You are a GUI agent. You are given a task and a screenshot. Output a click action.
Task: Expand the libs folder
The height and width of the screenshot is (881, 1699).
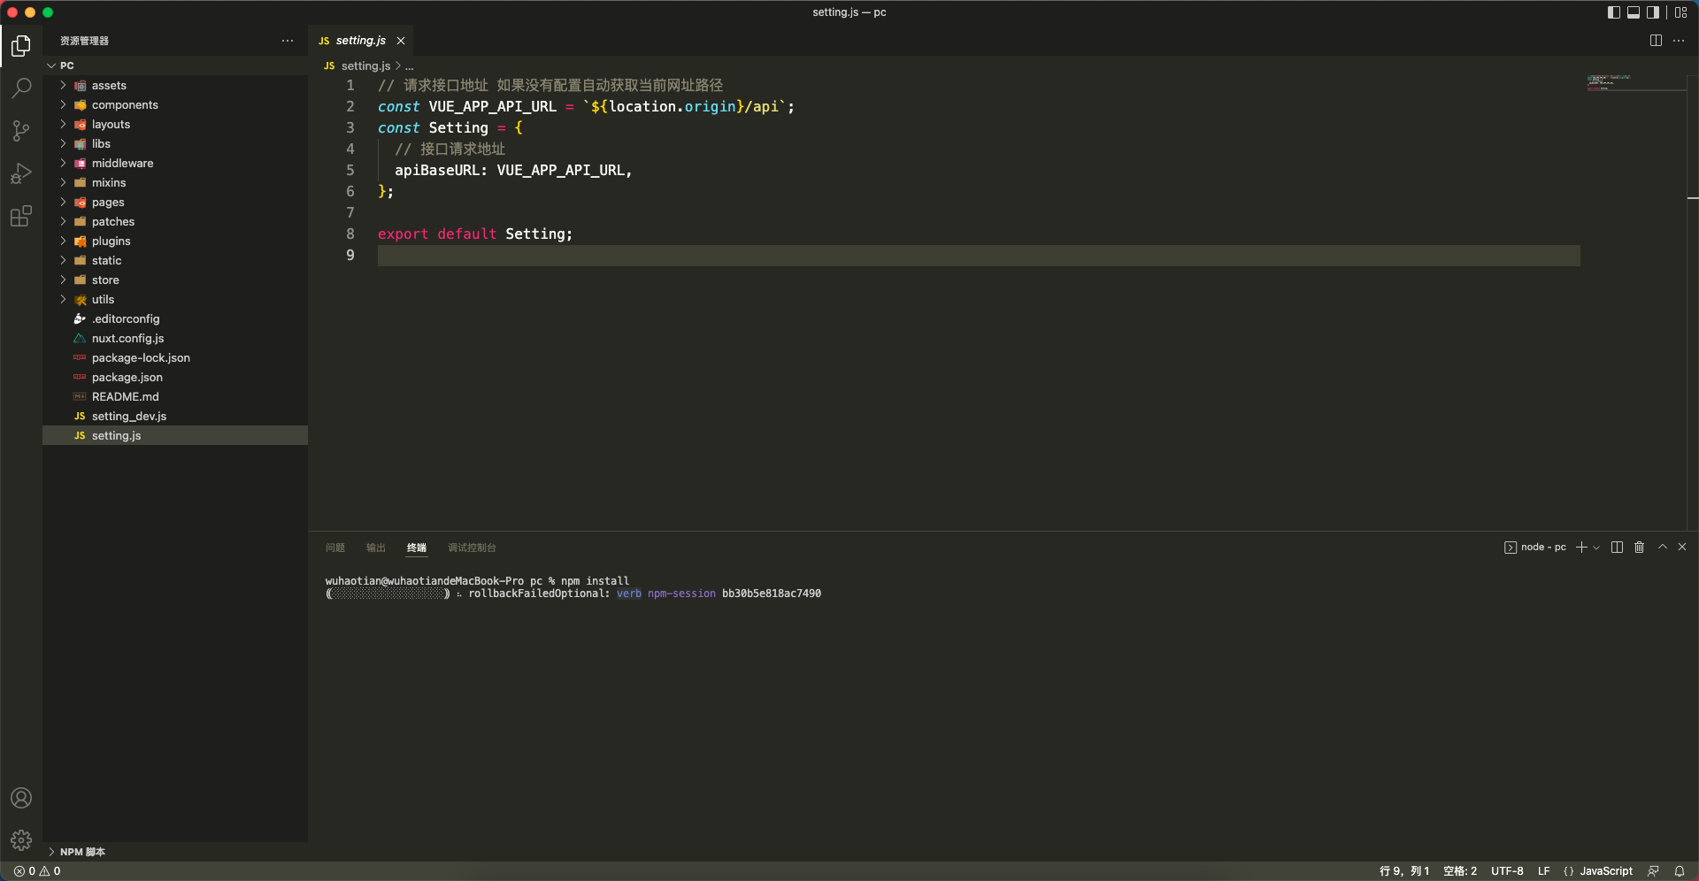click(175, 144)
